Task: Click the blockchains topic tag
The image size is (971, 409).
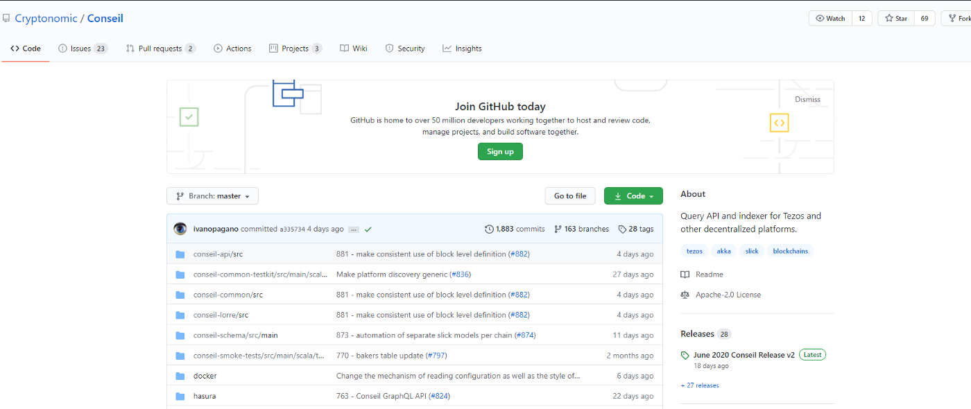Action: (x=791, y=251)
